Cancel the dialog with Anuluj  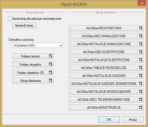pos(133,119)
